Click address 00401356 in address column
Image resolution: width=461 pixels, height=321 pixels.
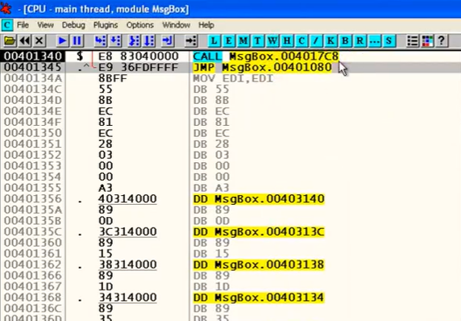[x=32, y=199]
